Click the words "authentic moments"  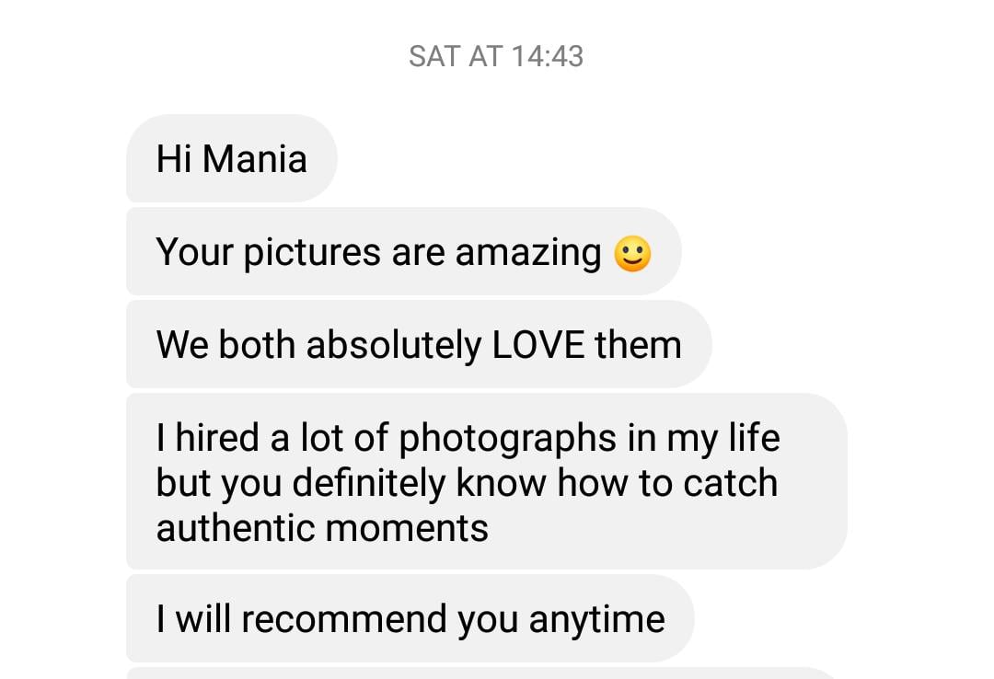point(322,528)
